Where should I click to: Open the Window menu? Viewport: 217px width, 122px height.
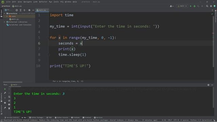coord(68,2)
